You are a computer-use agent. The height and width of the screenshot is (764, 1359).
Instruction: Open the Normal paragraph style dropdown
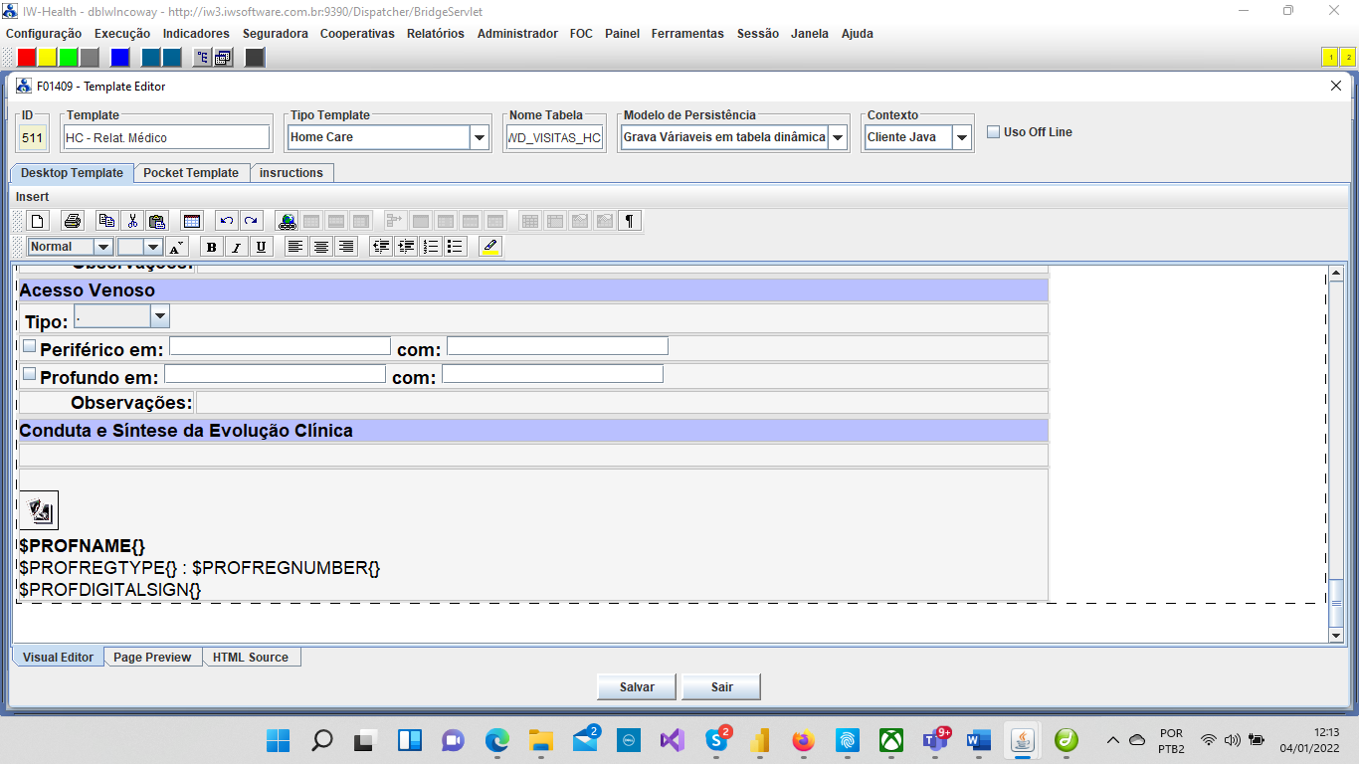[x=102, y=247]
